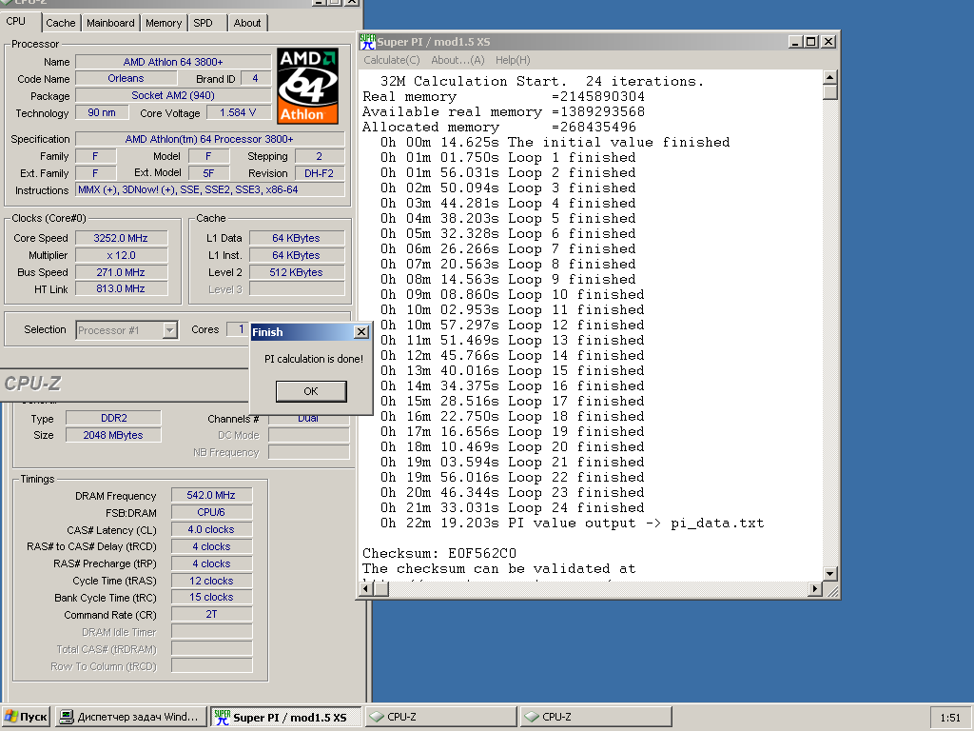
Task: Click the Code Name value Orleans
Action: click(127, 78)
